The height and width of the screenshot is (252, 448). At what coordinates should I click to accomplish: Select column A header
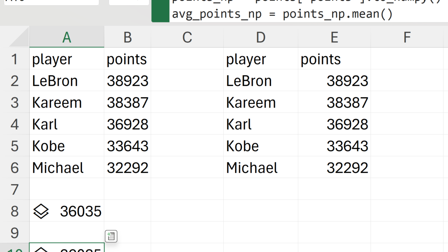click(x=66, y=37)
